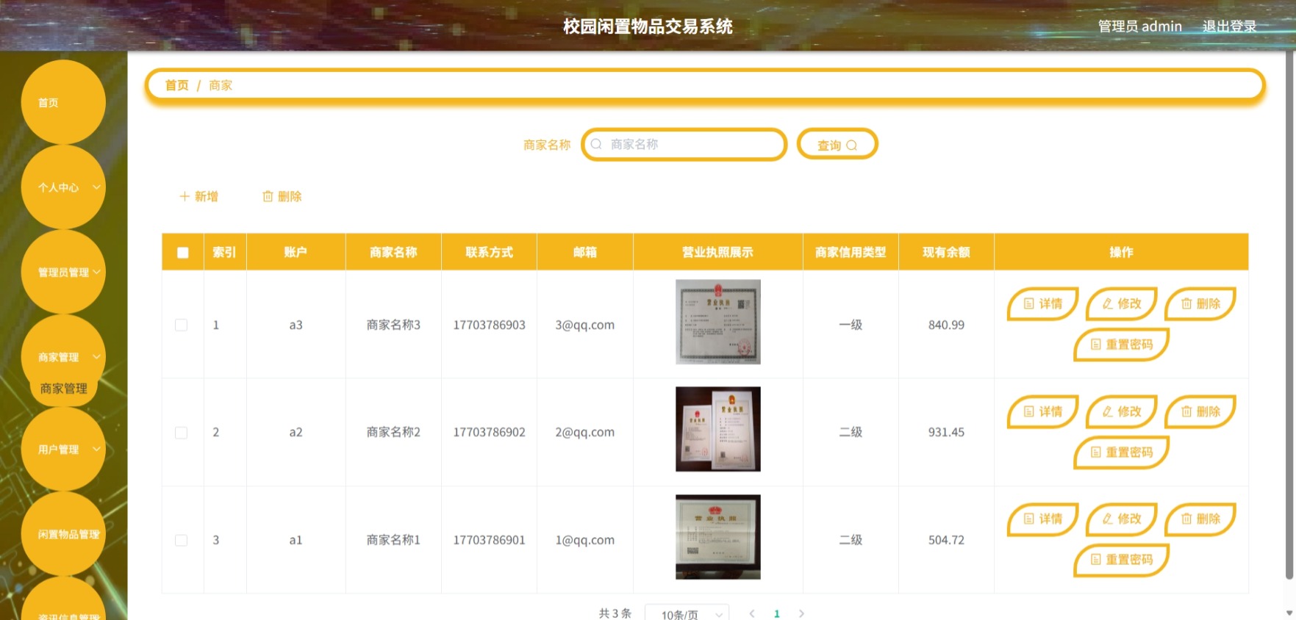Click 删除 for 商家名称3 row
Image resolution: width=1296 pixels, height=620 pixels.
pos(1200,303)
